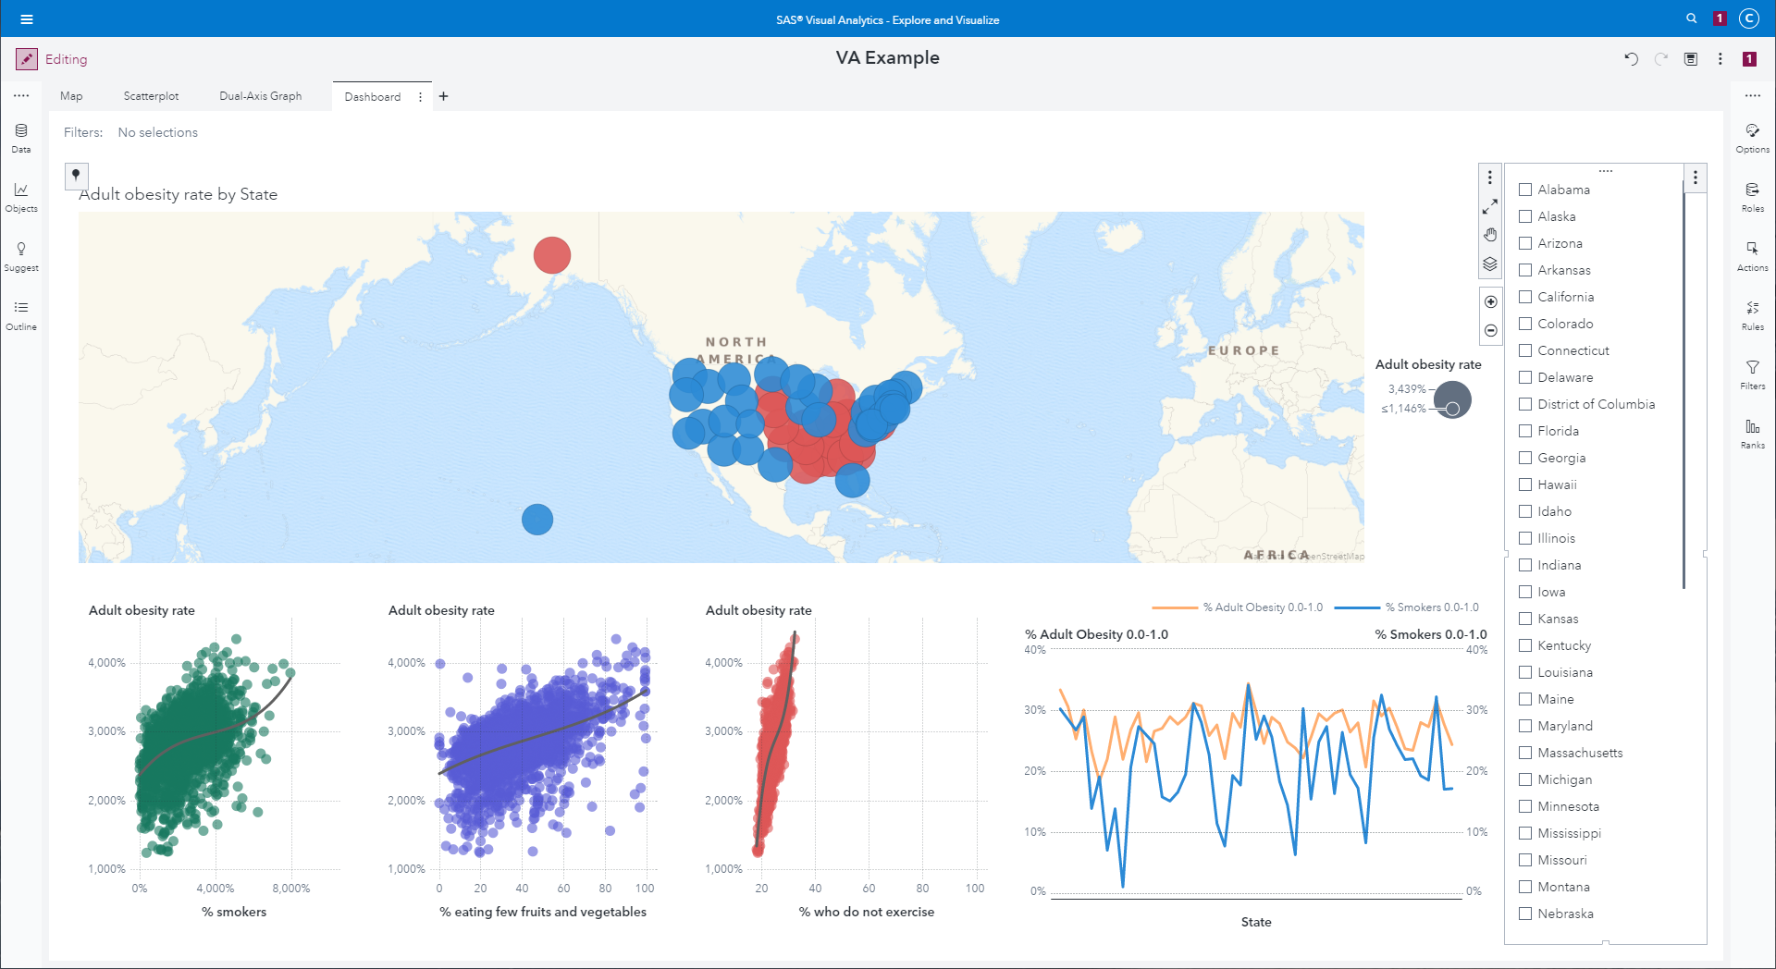Check the Nebraska checkbox
Image resolution: width=1776 pixels, height=969 pixels.
click(x=1525, y=914)
